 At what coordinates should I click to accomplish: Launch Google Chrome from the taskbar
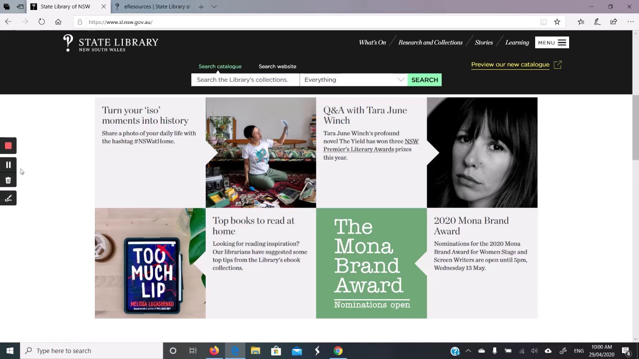click(x=338, y=351)
